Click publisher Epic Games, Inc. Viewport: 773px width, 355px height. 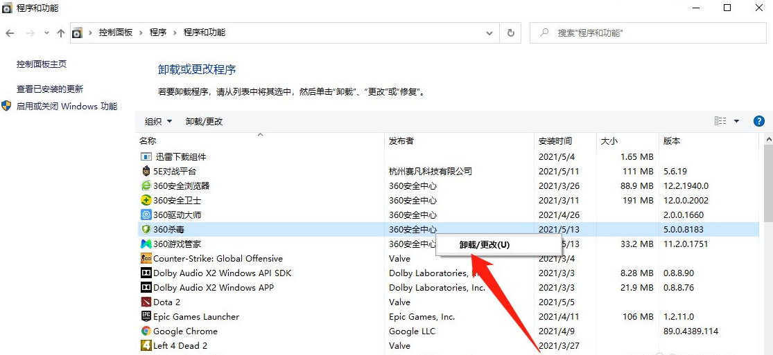tap(422, 317)
